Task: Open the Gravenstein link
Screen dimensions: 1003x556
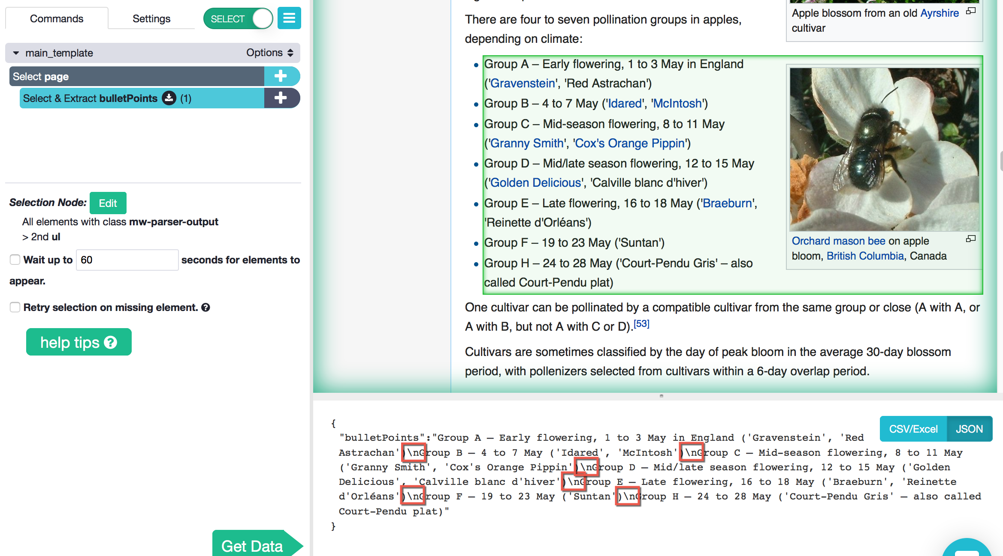Action: (x=523, y=83)
